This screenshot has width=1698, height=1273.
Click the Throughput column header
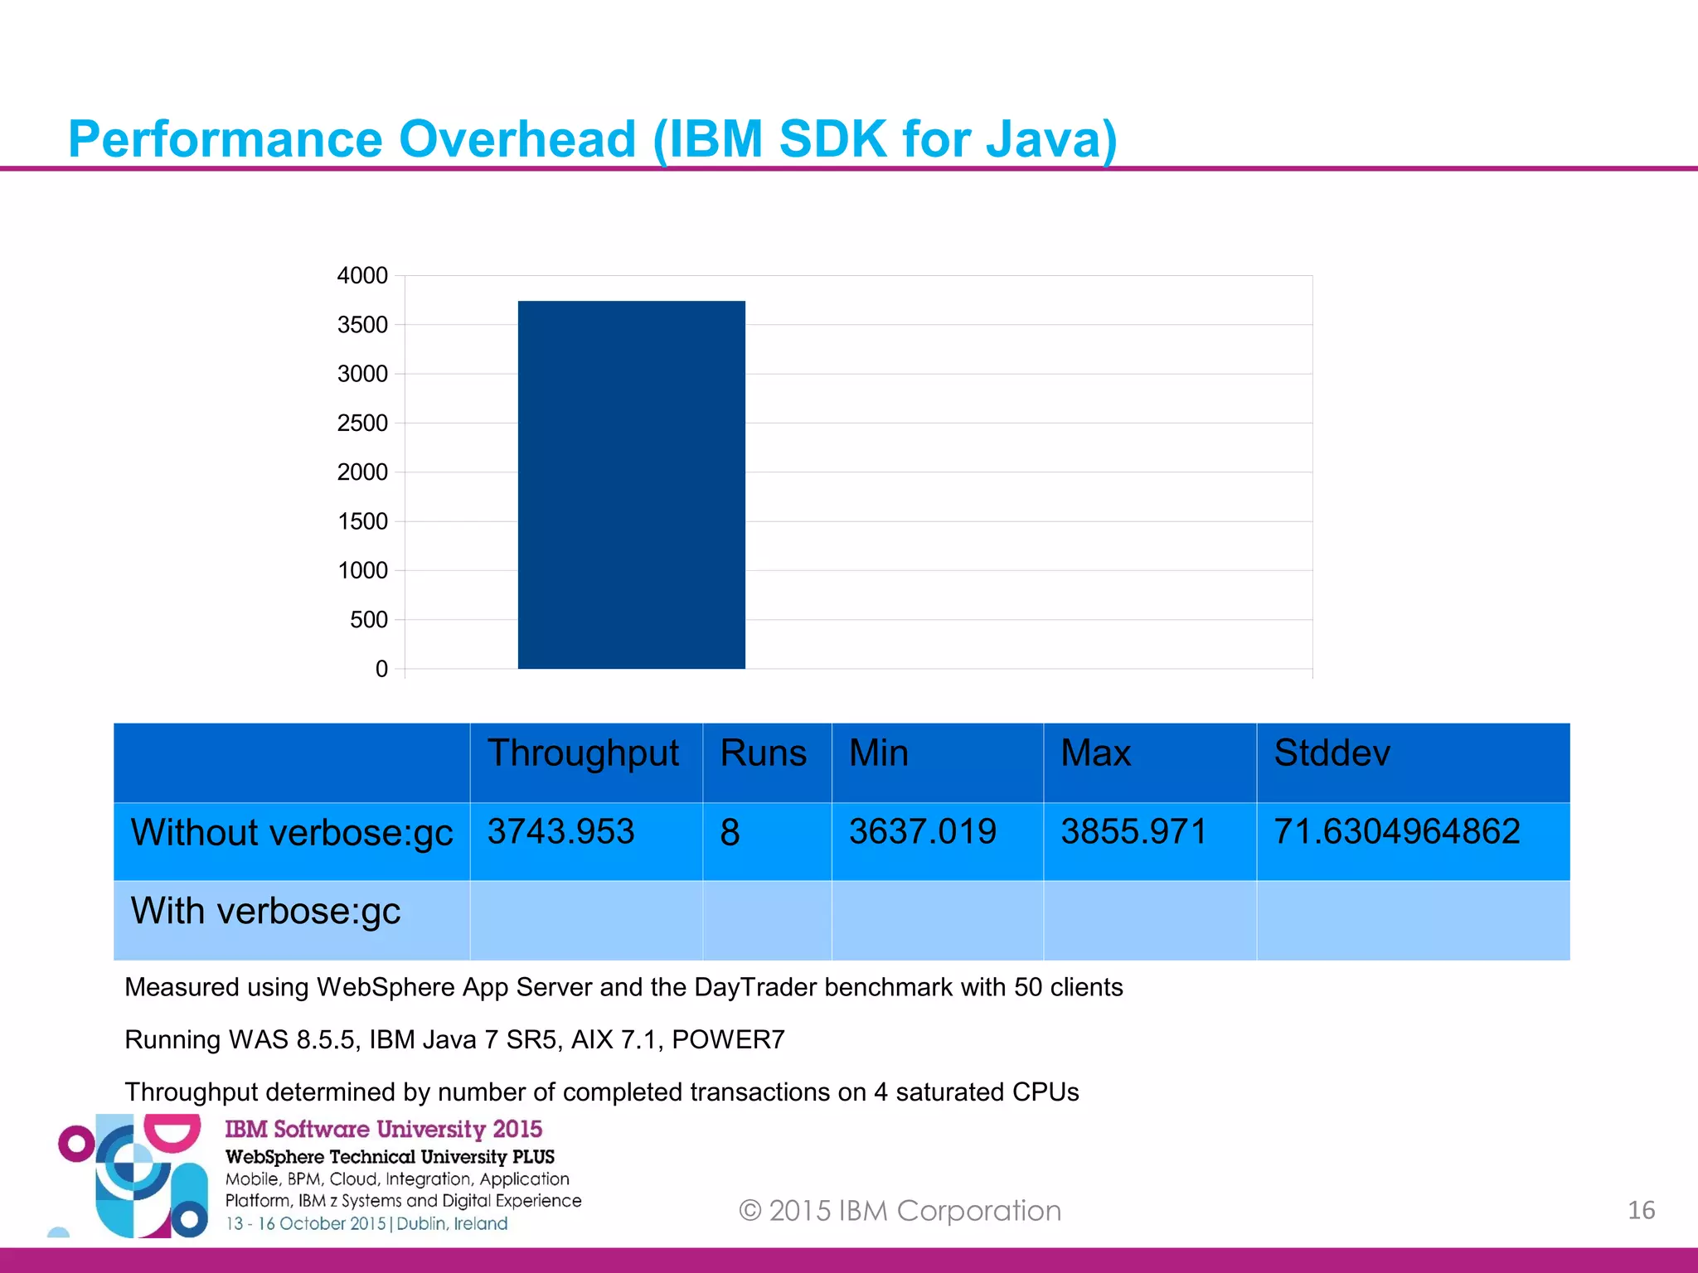[583, 753]
